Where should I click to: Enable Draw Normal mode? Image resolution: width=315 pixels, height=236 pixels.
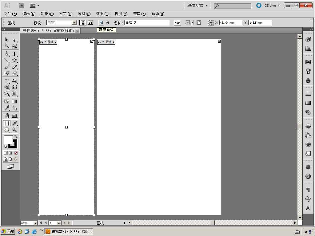pos(6,159)
